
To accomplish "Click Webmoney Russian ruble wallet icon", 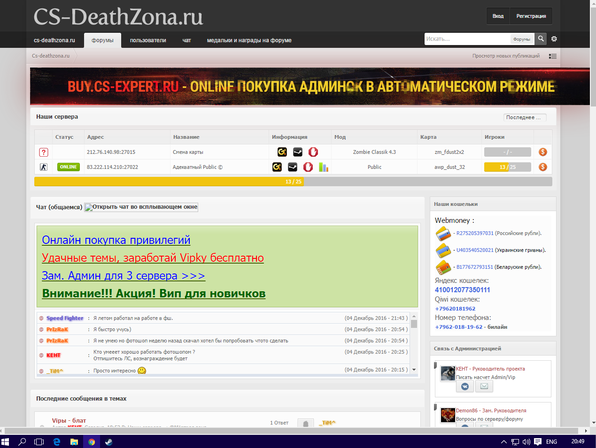I will (x=443, y=233).
